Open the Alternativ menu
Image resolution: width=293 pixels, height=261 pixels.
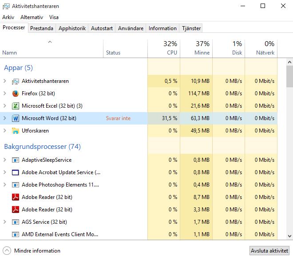tap(32, 17)
